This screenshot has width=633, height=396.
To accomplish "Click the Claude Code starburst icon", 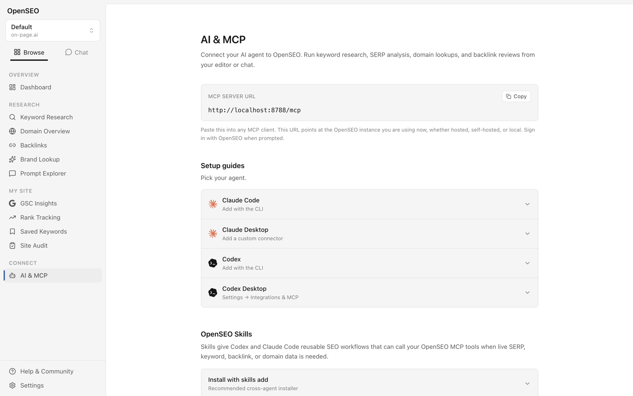I will pos(213,204).
